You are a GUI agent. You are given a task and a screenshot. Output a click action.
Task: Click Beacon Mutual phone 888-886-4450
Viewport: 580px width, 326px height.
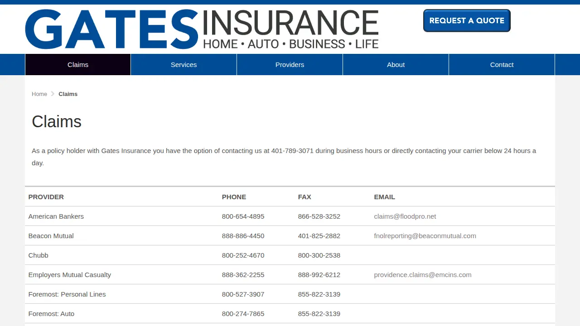coord(243,236)
